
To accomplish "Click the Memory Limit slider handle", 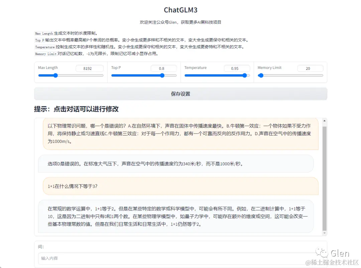I will coord(261,76).
